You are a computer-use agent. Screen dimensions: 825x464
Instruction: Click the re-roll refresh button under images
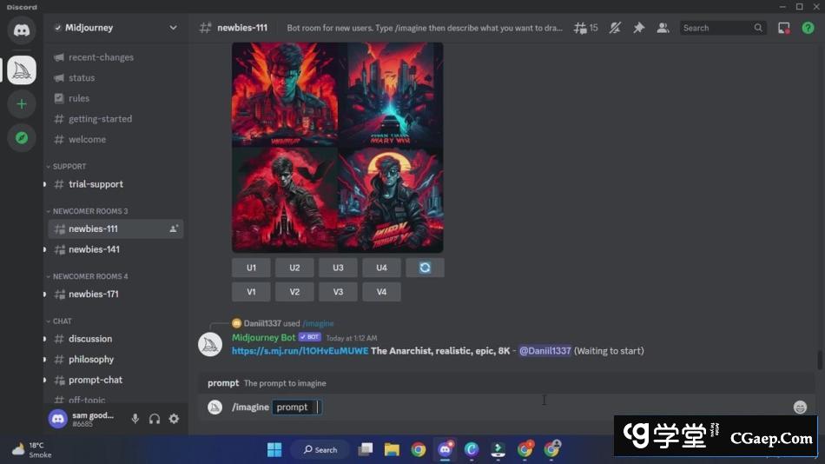point(425,268)
